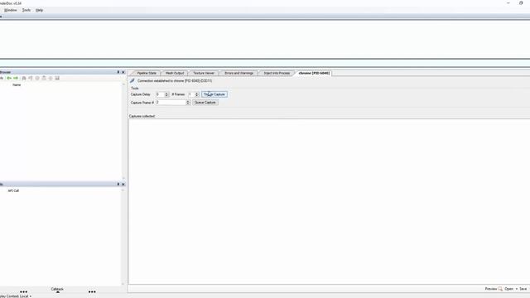Click the Captures collected list area label
The height and width of the screenshot is (298, 530).
(142, 116)
